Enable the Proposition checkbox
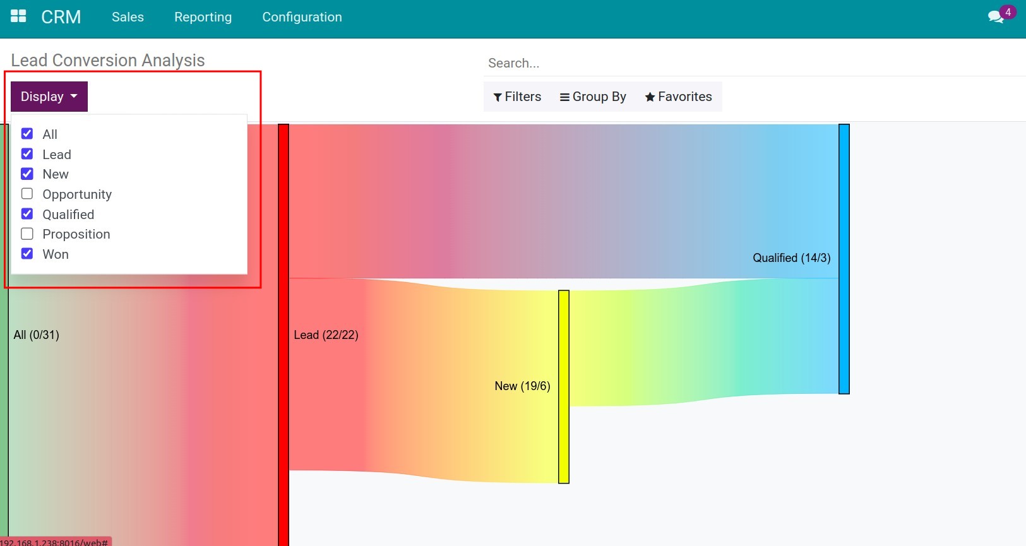The width and height of the screenshot is (1026, 546). pos(27,234)
